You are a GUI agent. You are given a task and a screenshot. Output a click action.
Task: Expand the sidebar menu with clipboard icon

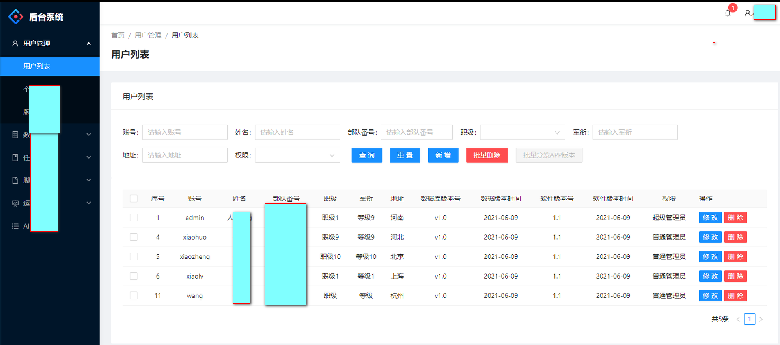[89, 157]
